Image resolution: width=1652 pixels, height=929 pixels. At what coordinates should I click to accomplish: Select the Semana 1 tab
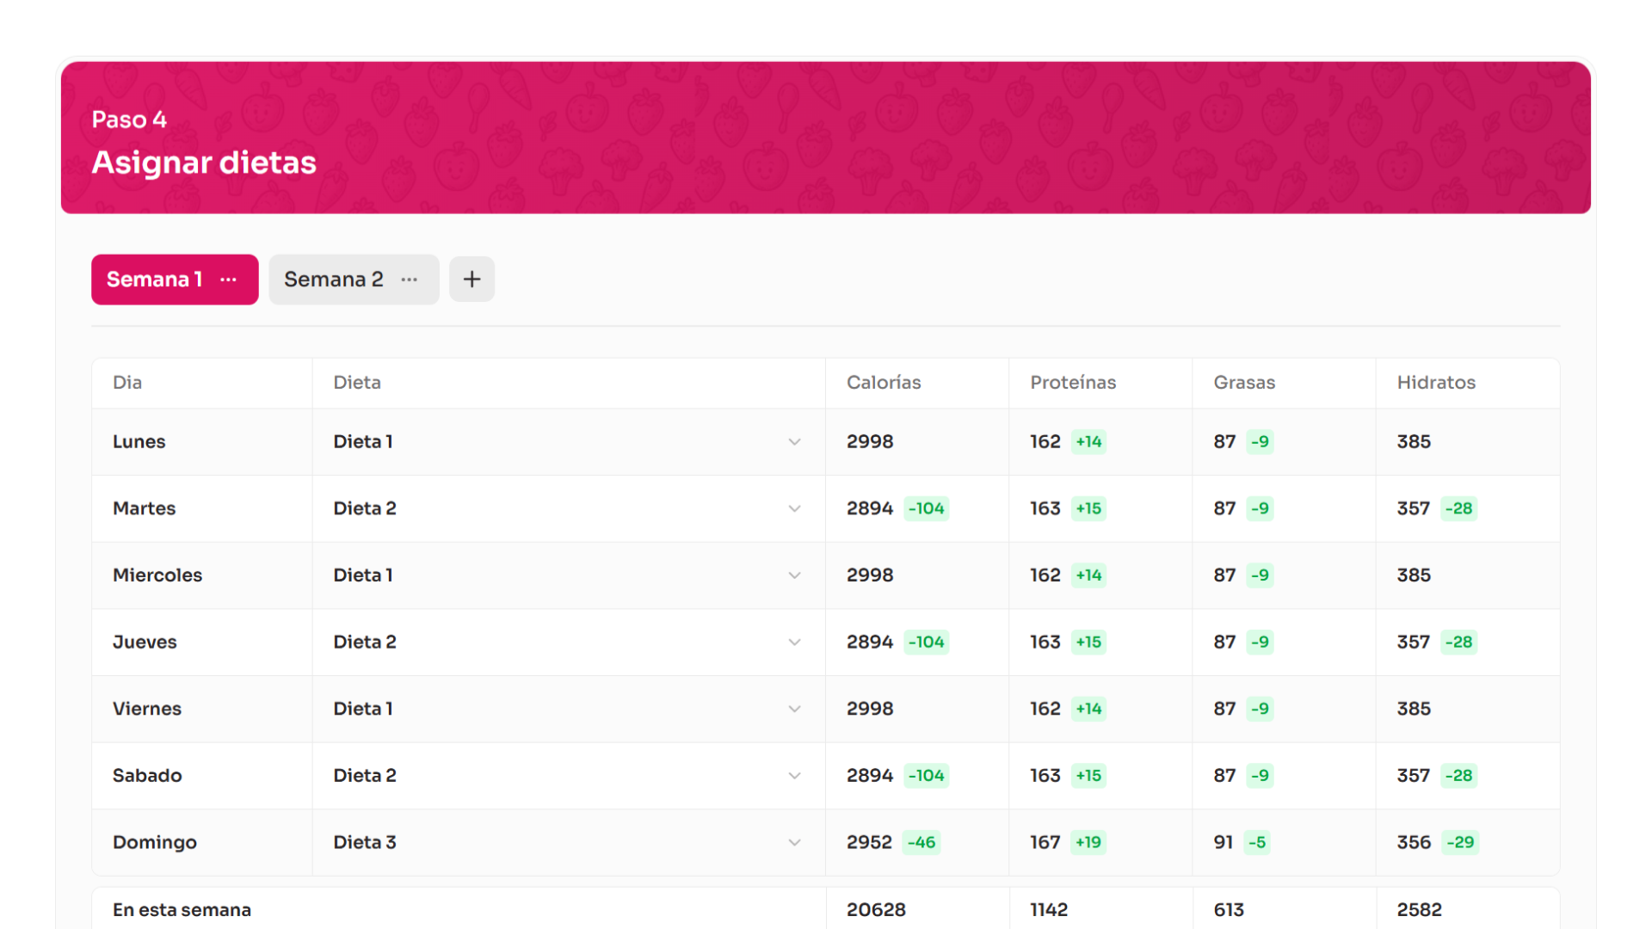(155, 280)
